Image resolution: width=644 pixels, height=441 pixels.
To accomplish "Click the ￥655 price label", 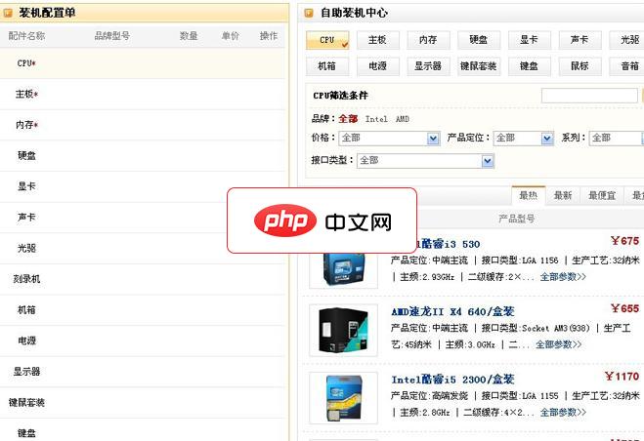I will (x=625, y=308).
